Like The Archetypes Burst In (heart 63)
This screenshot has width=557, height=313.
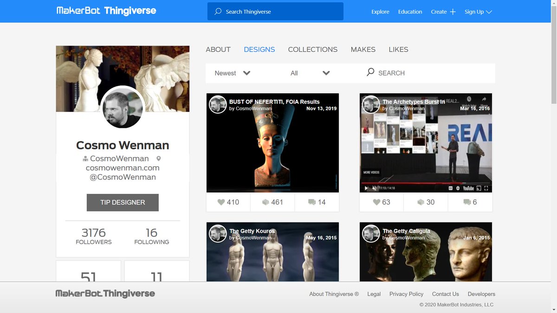coord(376,202)
